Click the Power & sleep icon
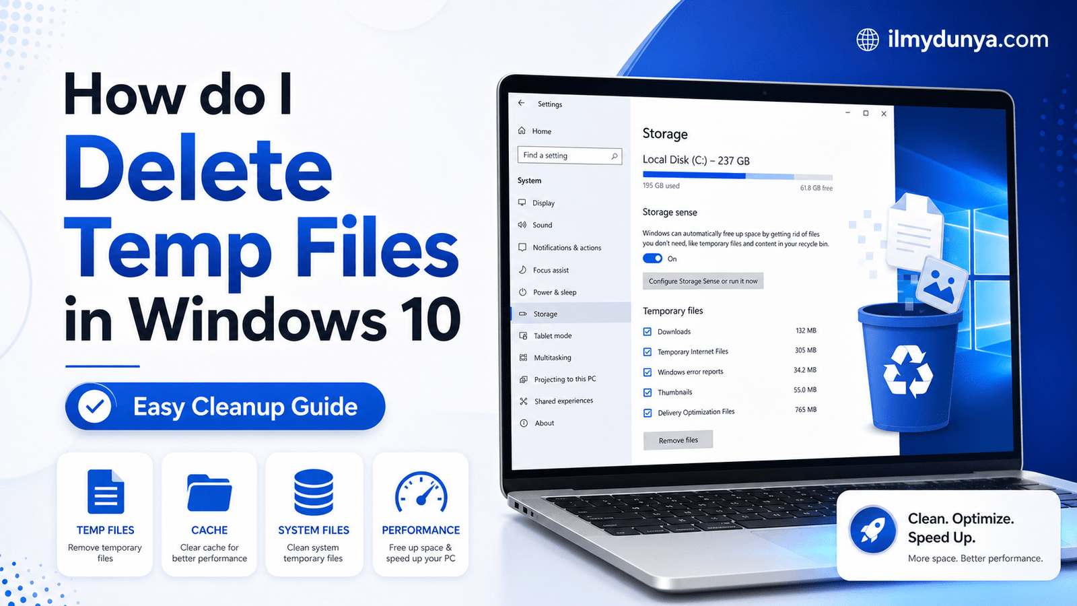This screenshot has height=606, width=1077. tap(522, 292)
